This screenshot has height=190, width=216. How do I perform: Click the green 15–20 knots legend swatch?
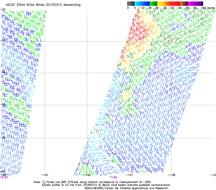154,4
